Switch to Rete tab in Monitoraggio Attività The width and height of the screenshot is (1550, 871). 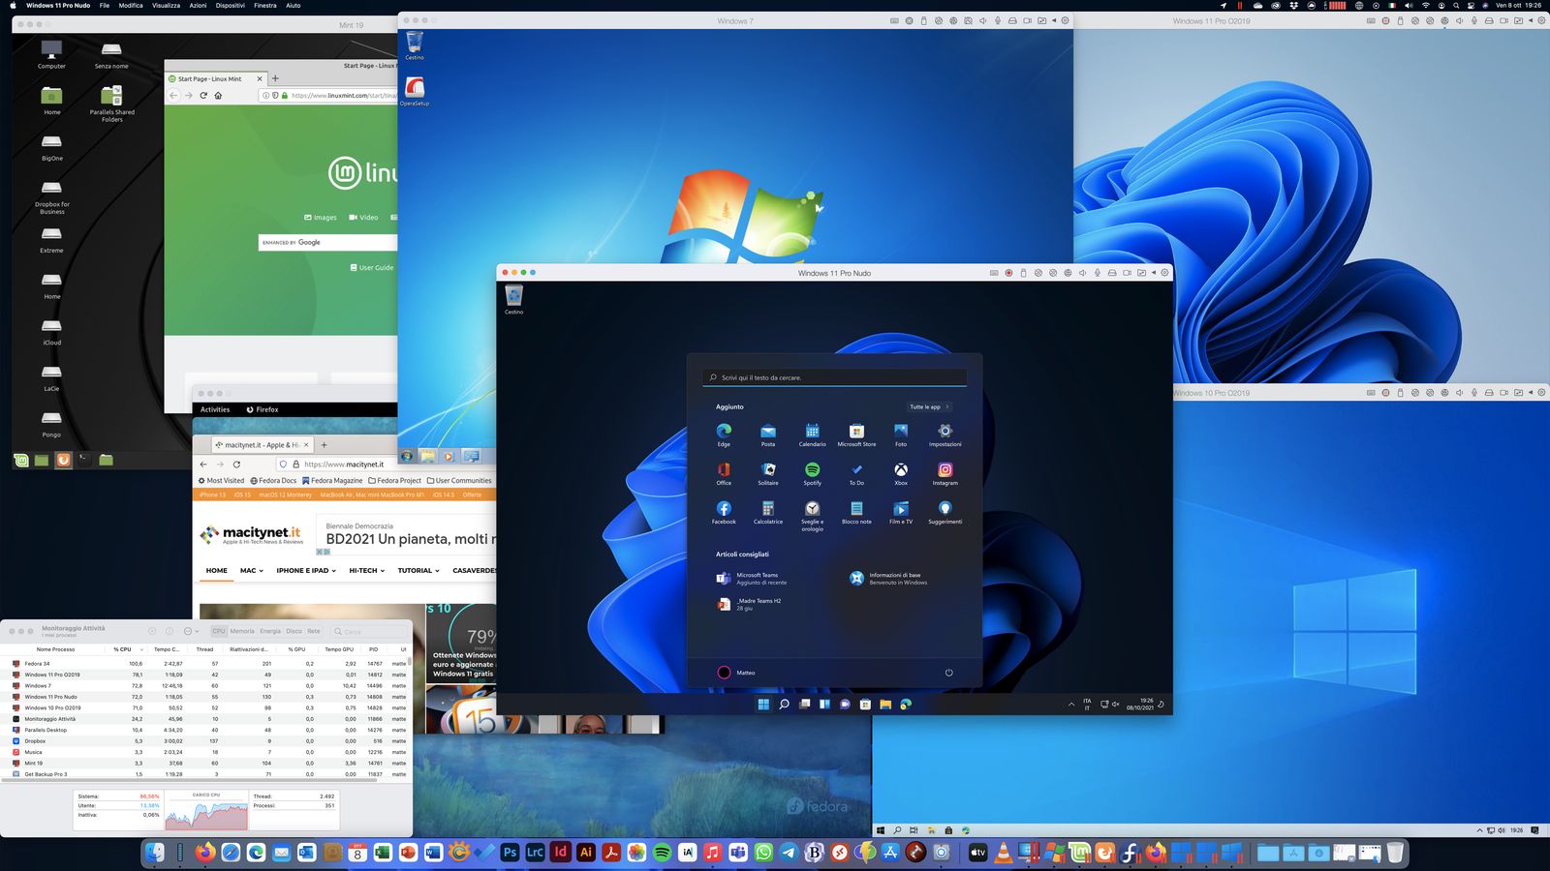point(313,631)
